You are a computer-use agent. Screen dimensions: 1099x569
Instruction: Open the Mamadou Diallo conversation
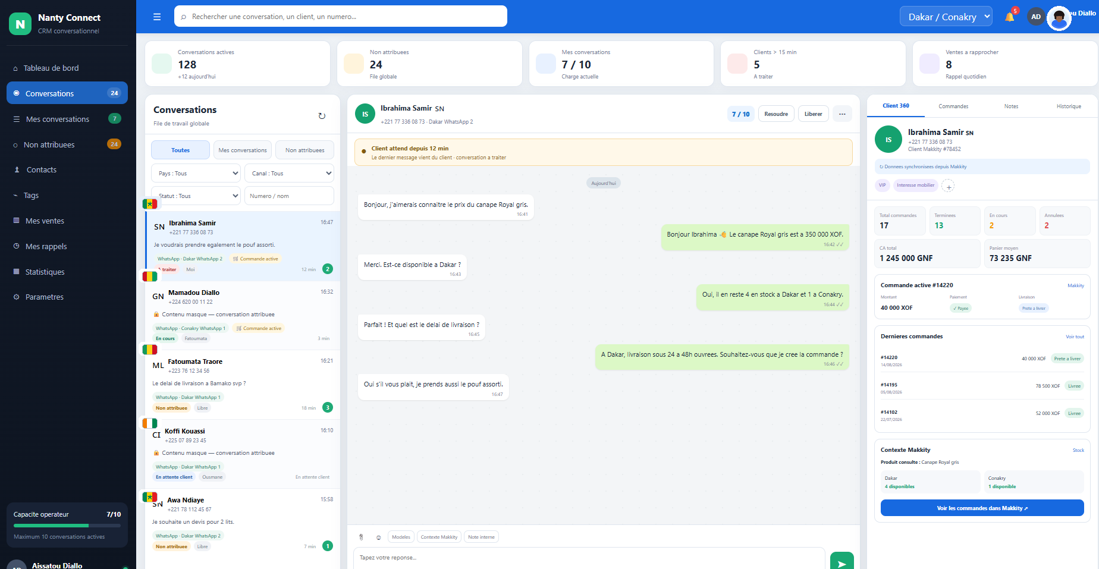tap(243, 315)
